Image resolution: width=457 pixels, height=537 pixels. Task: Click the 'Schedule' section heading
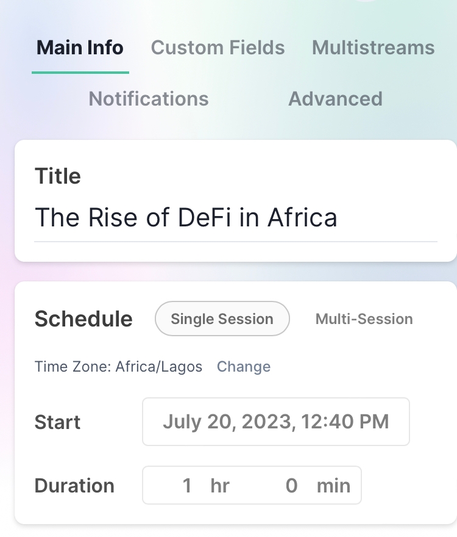83,319
